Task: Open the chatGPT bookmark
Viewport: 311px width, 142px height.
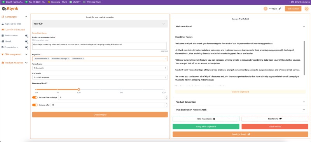Action: click(x=75, y=2)
